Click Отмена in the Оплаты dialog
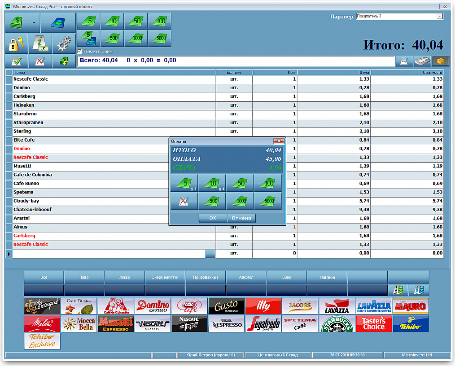 coord(241,218)
